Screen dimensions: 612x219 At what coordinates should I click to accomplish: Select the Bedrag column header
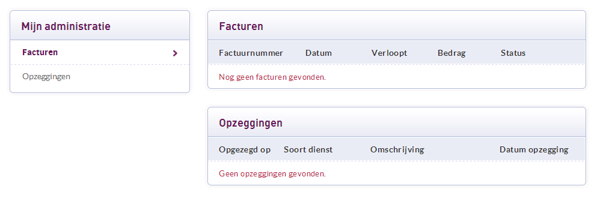point(451,53)
